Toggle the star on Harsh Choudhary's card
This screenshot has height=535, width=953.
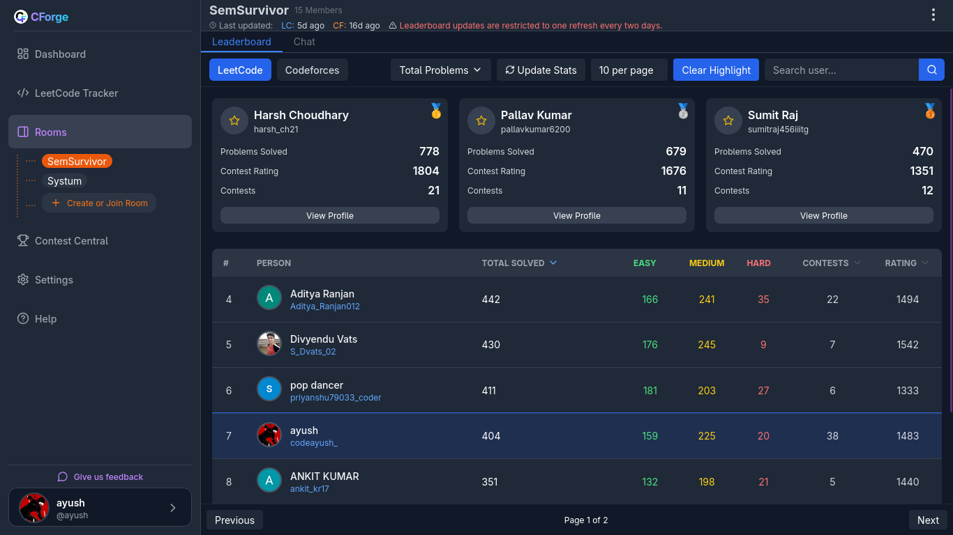[x=234, y=121]
